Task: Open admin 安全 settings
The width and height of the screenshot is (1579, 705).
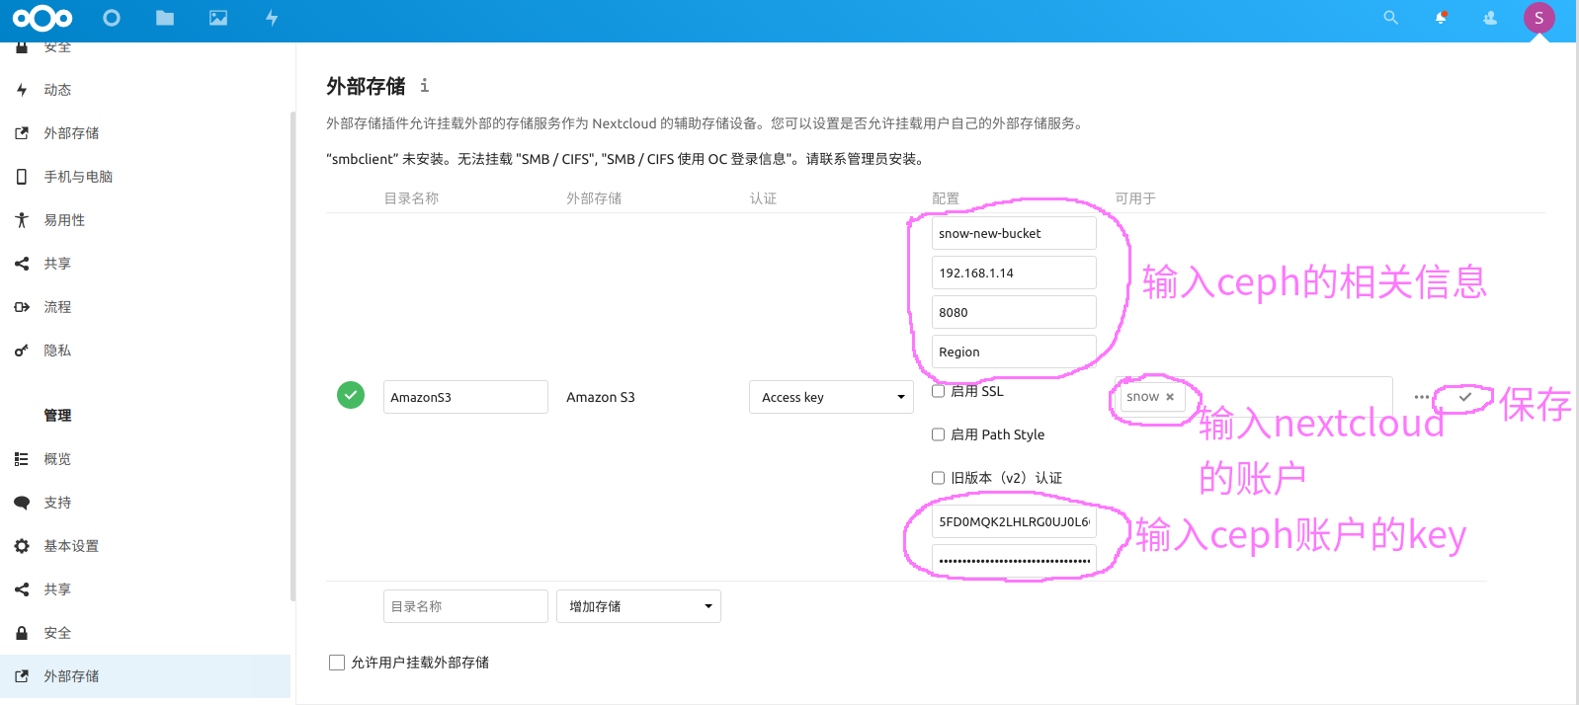Action: coord(57,633)
